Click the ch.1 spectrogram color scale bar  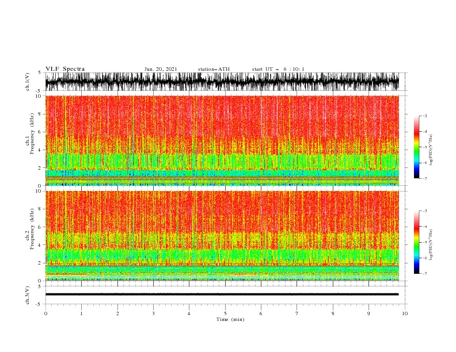416,147
